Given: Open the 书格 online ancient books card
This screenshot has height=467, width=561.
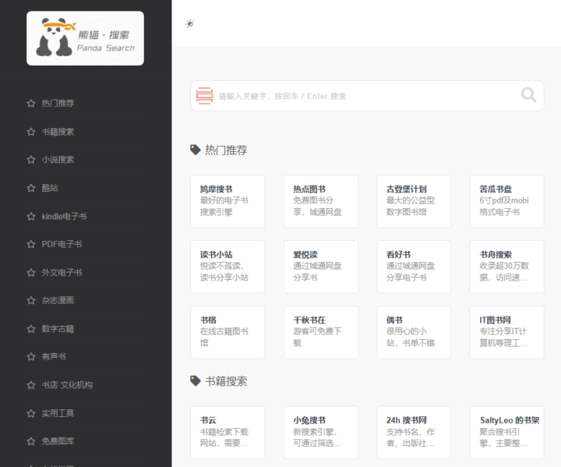Looking at the screenshot, I should point(228,332).
